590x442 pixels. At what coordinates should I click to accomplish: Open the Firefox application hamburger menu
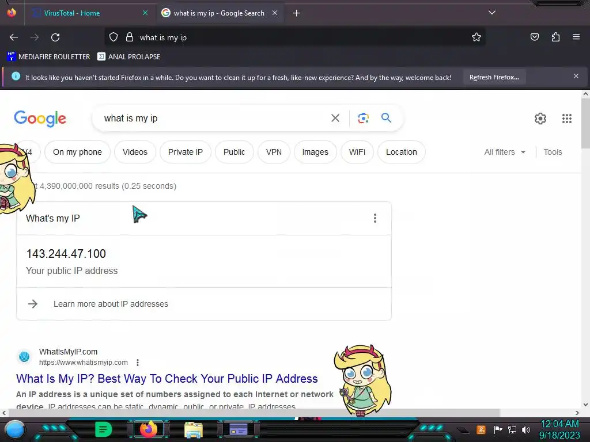(x=576, y=37)
